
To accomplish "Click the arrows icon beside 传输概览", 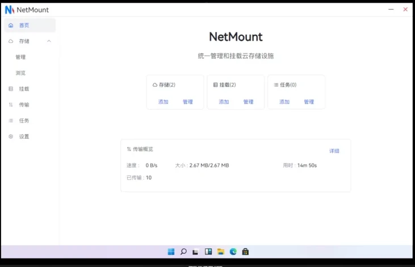I will [x=129, y=149].
